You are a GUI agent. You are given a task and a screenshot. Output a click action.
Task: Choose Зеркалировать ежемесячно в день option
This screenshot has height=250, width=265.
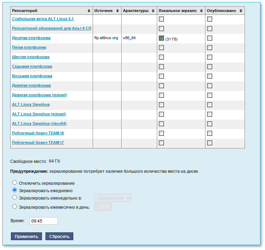pyautogui.click(x=15, y=207)
